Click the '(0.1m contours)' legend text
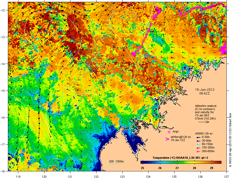Screen dimensions: 232x179 [x=205, y=109]
